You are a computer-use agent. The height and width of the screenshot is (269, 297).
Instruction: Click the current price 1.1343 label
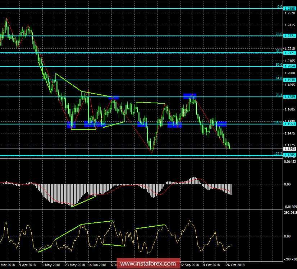(290, 148)
